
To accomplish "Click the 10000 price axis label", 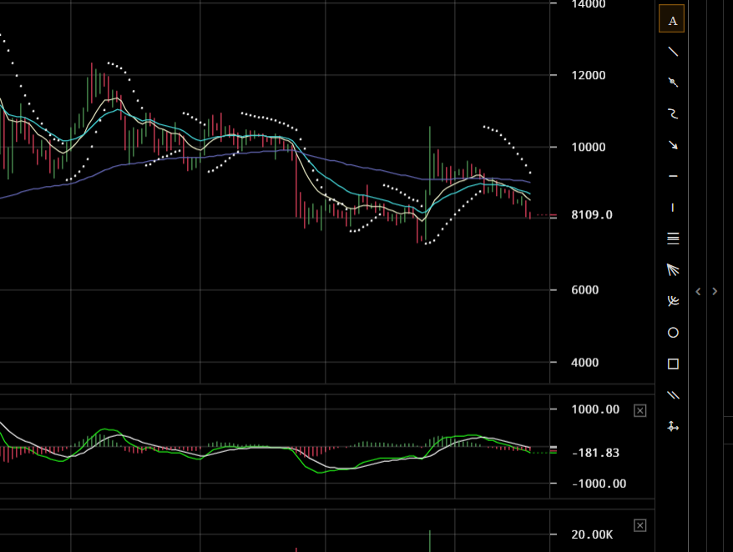I will (x=588, y=147).
